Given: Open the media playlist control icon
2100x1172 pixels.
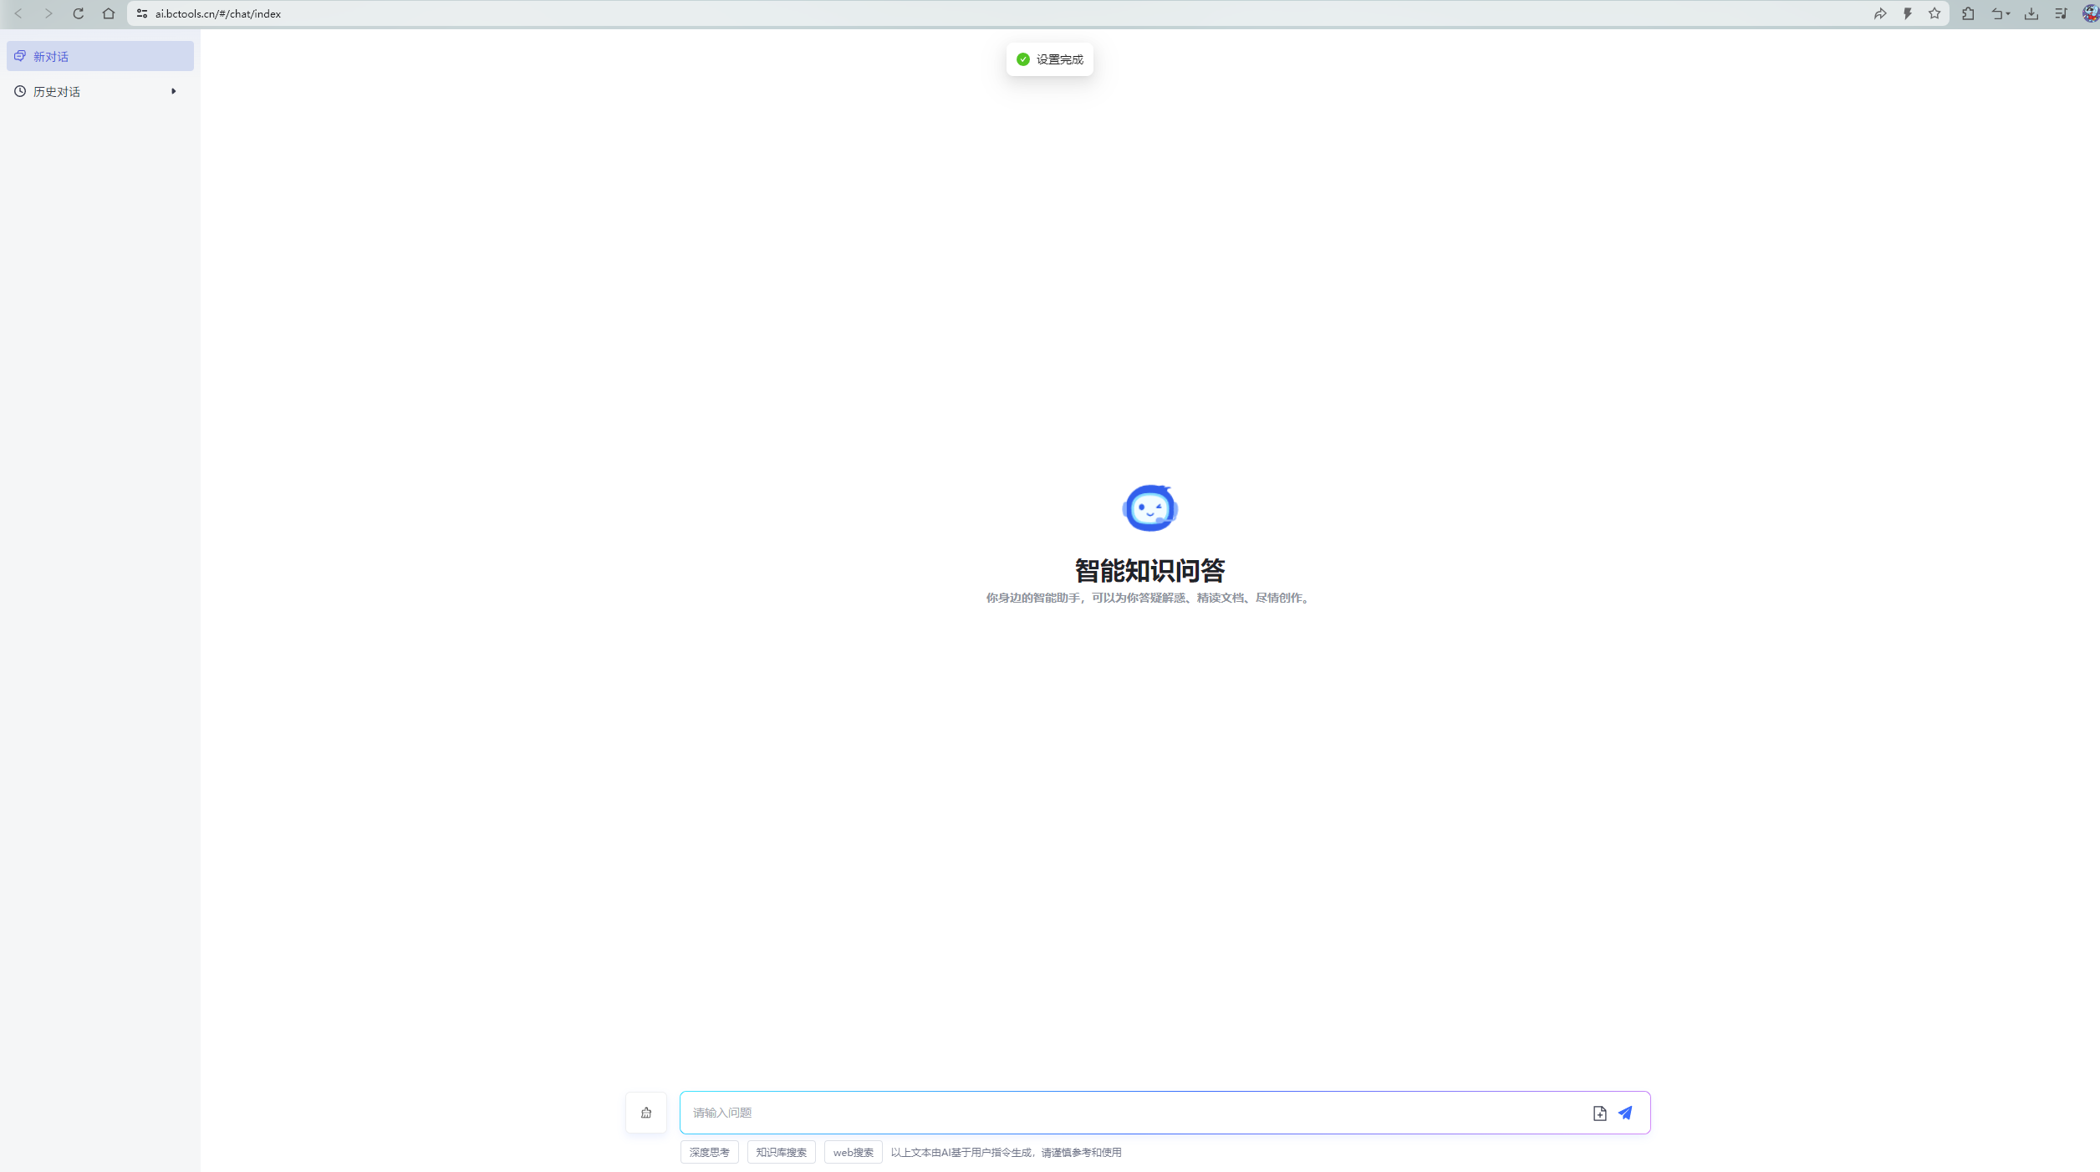Looking at the screenshot, I should point(2061,13).
